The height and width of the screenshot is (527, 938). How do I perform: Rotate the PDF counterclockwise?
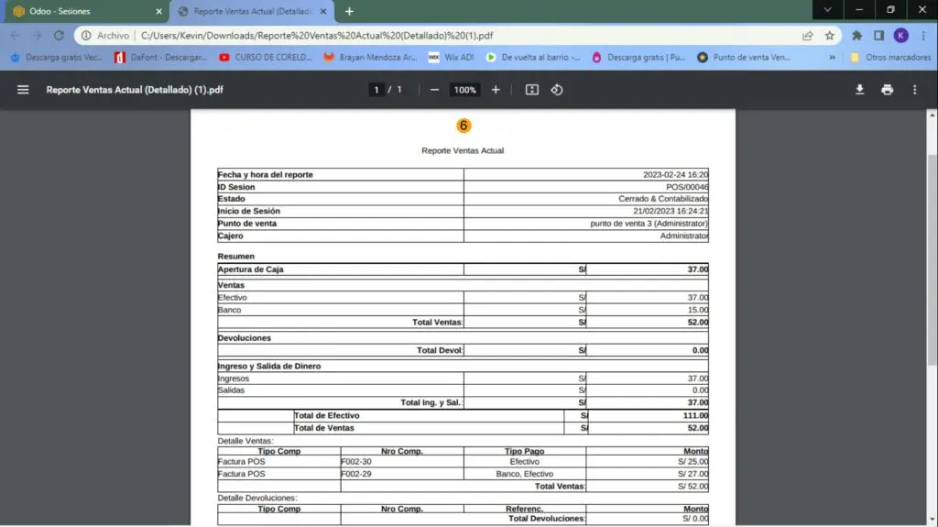[556, 90]
